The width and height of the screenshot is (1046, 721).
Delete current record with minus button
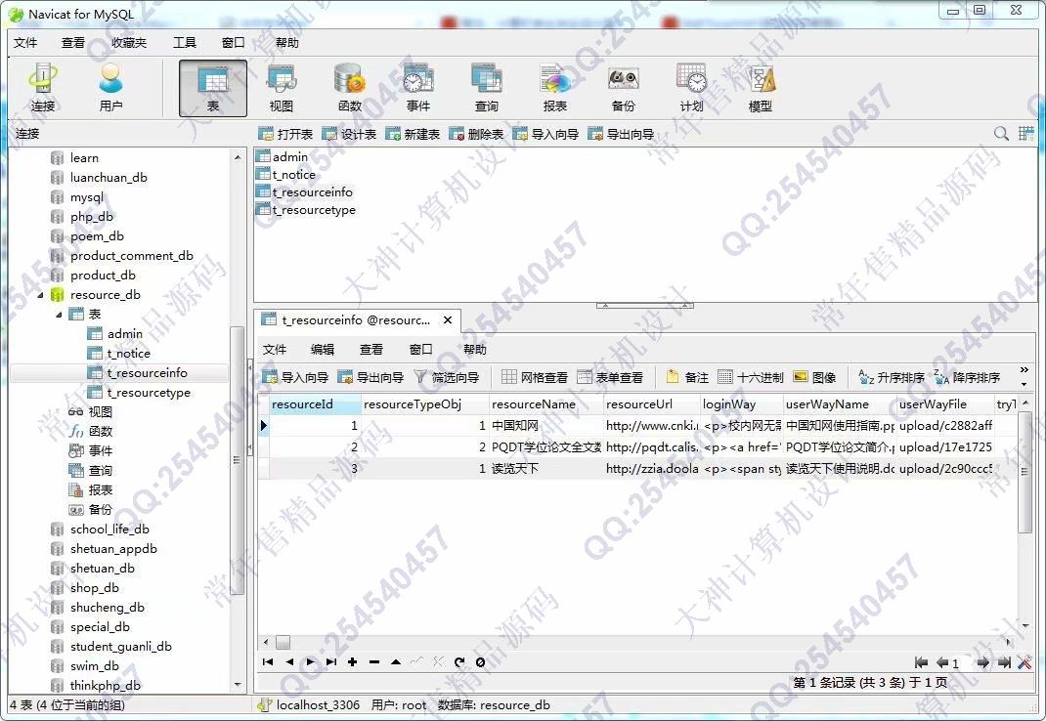[x=374, y=662]
